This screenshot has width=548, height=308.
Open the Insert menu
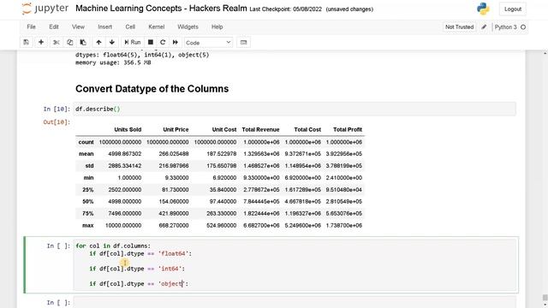tap(104, 27)
